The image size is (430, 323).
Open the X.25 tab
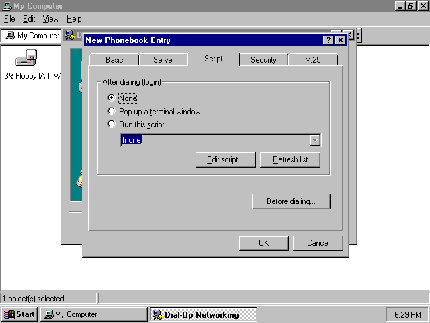tap(313, 60)
